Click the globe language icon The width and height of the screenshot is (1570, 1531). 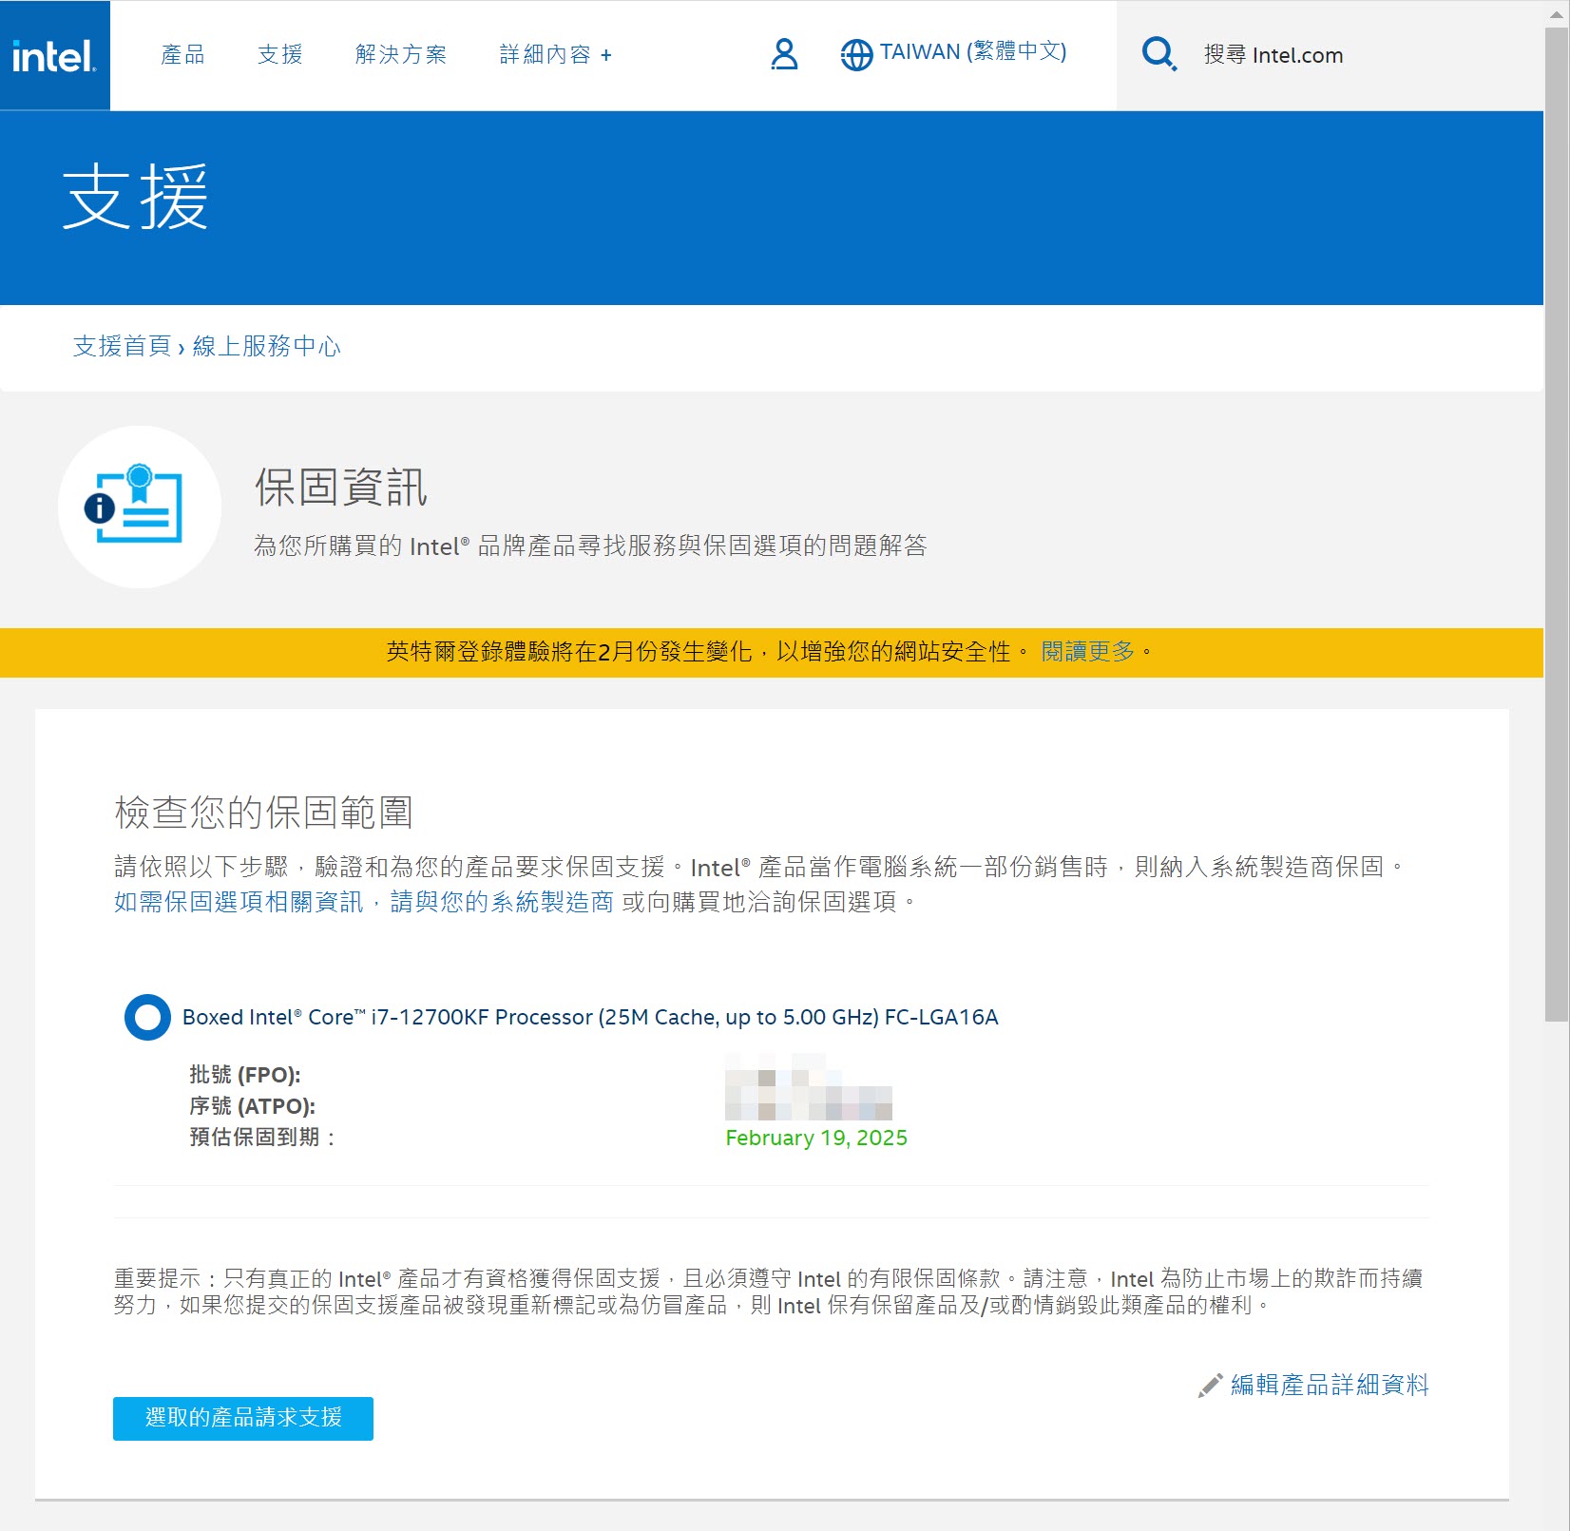(x=856, y=54)
